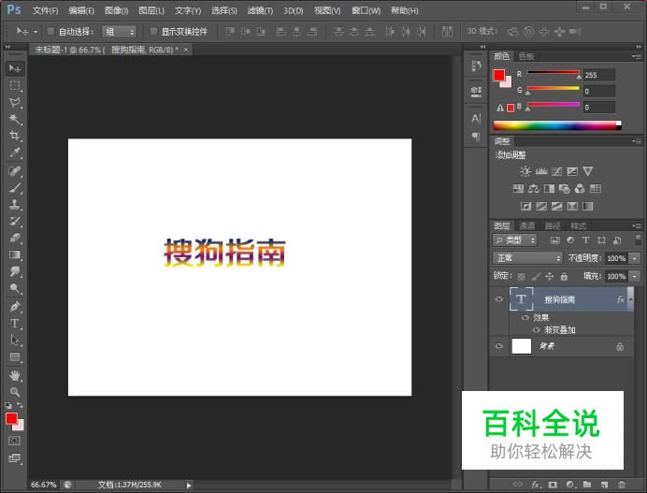Add Vibrance adjustment triangle icon
The height and width of the screenshot is (493, 647).
(588, 171)
